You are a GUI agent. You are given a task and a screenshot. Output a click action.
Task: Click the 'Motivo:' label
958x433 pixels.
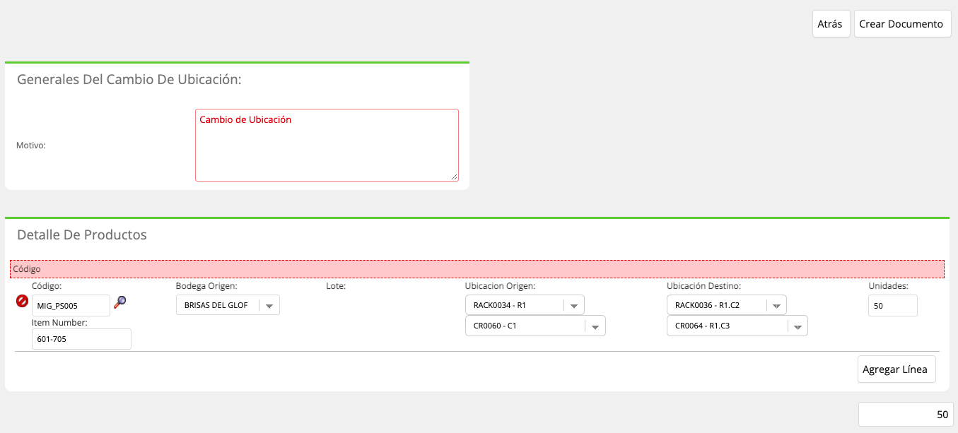click(x=31, y=146)
